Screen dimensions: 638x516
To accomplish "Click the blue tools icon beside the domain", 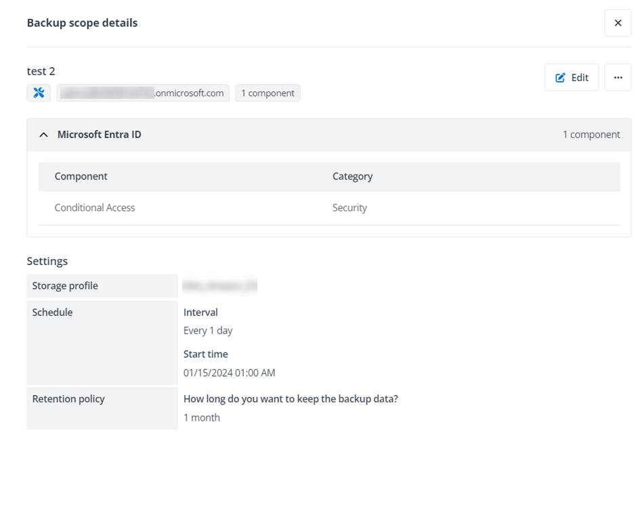I will click(x=39, y=93).
